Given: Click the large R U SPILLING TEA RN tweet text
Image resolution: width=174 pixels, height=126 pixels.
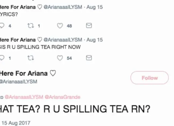Looking at the screenshot, I should (75, 109).
